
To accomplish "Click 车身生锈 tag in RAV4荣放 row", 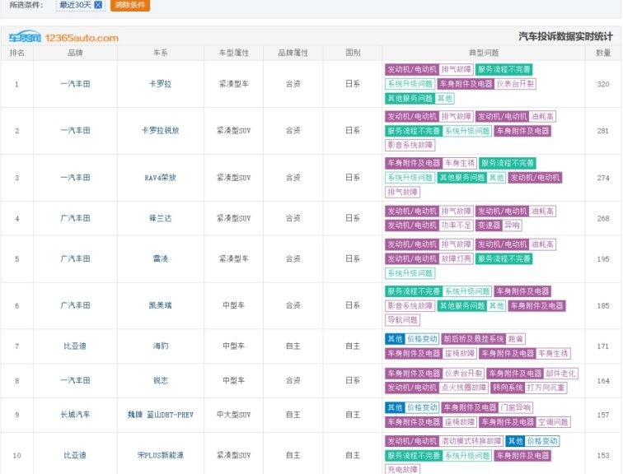I will (x=460, y=163).
